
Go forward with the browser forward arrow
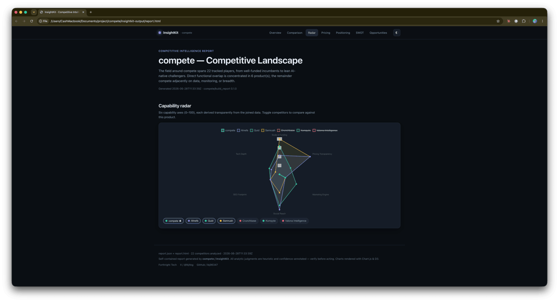tap(24, 21)
